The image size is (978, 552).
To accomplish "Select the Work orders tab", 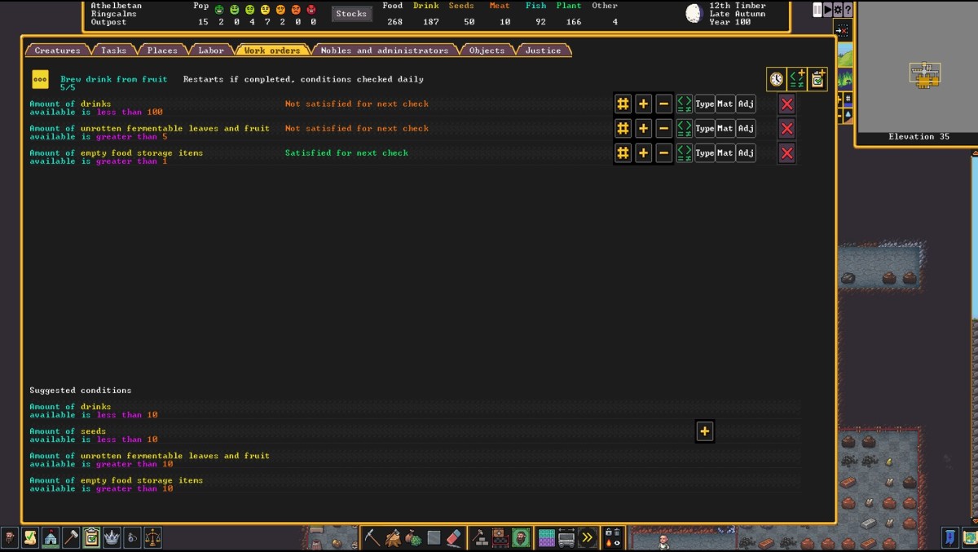I will [272, 50].
